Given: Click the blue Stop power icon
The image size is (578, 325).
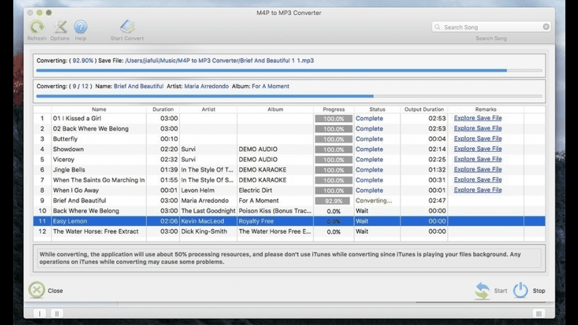Looking at the screenshot, I should pos(520,291).
